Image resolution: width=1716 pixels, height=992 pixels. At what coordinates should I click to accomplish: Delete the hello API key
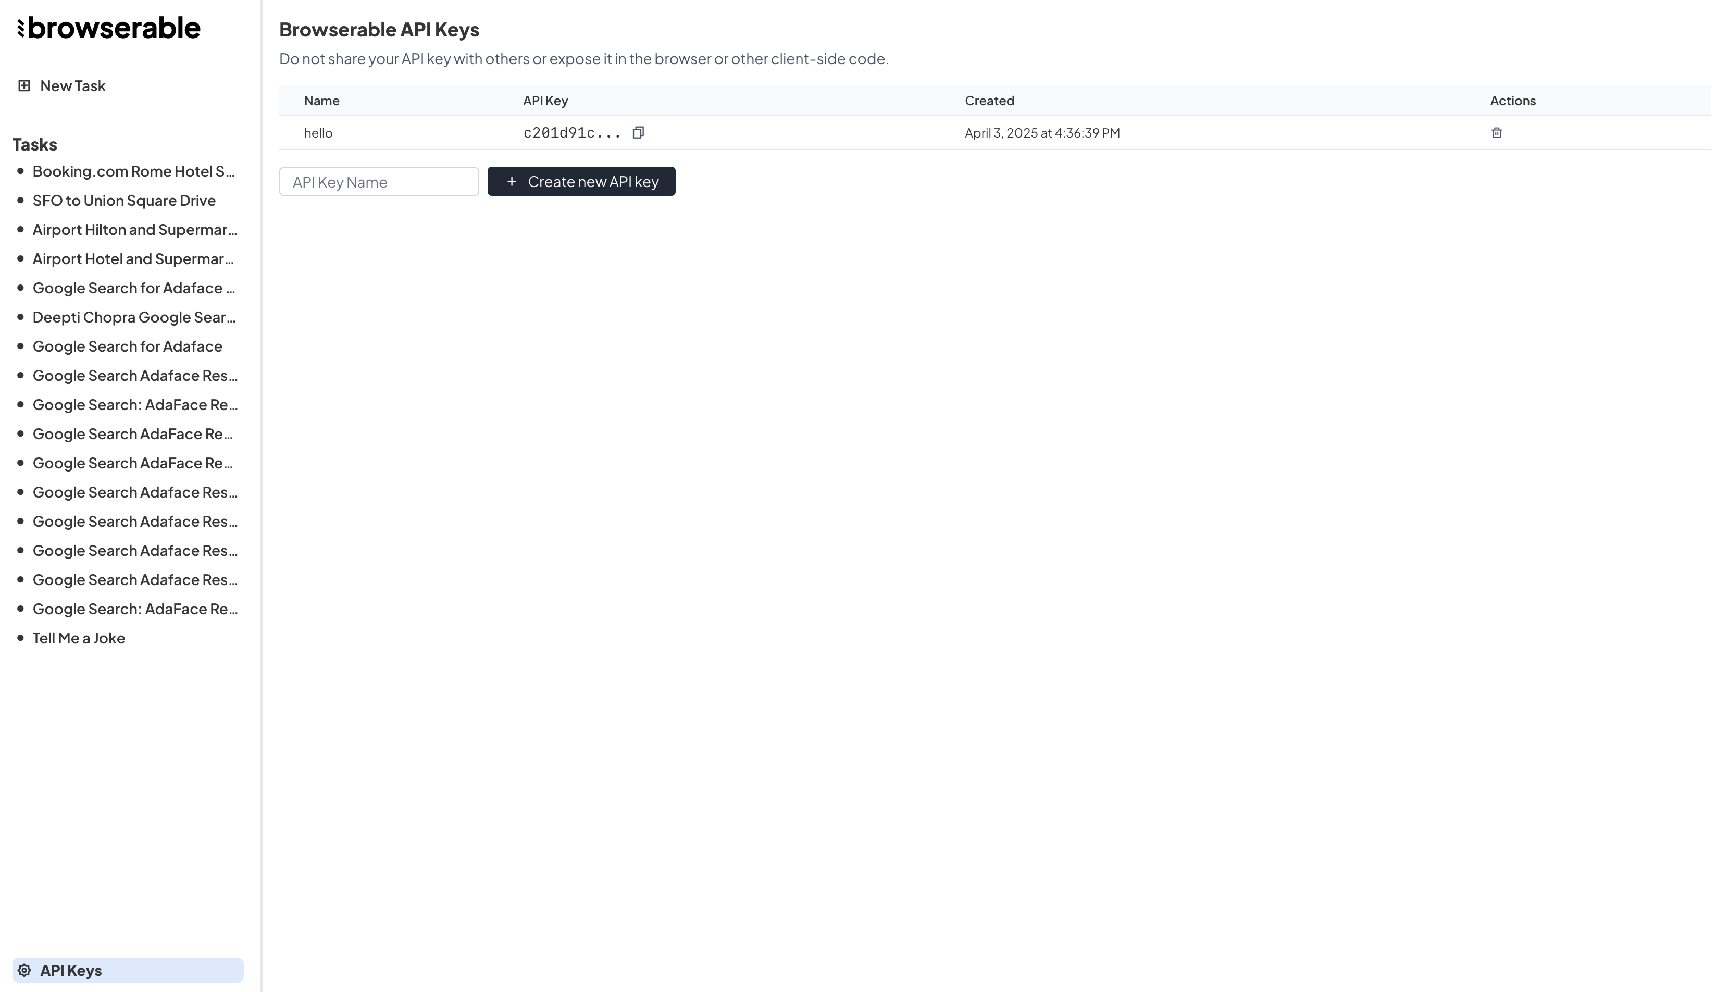point(1496,133)
